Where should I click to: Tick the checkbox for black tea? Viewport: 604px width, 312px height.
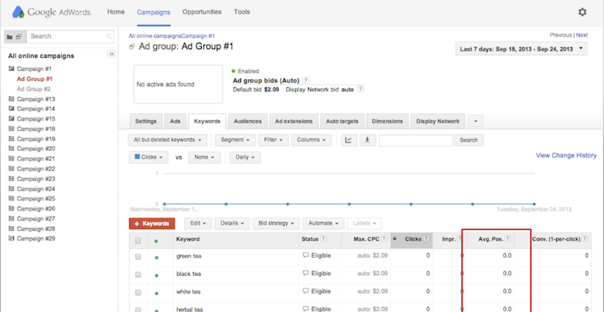138,274
